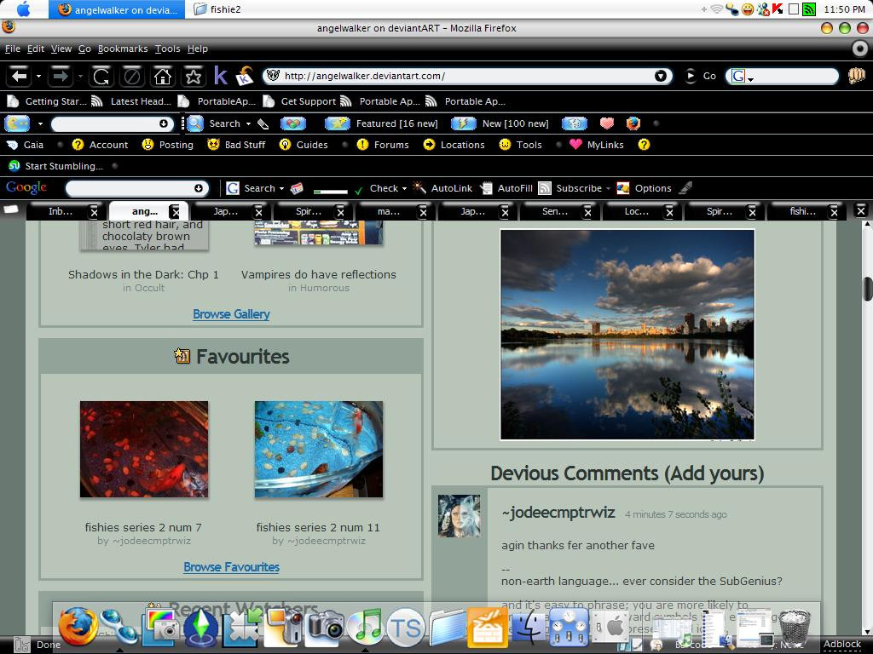Click the purple K toolbar icon
Screen dimensions: 873x654
click(221, 76)
